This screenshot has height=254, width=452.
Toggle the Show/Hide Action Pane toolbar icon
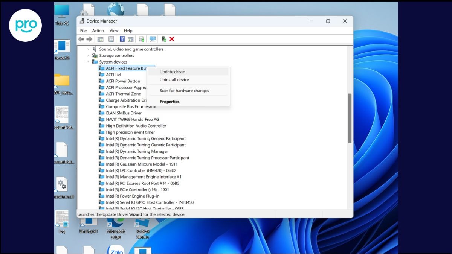click(130, 39)
